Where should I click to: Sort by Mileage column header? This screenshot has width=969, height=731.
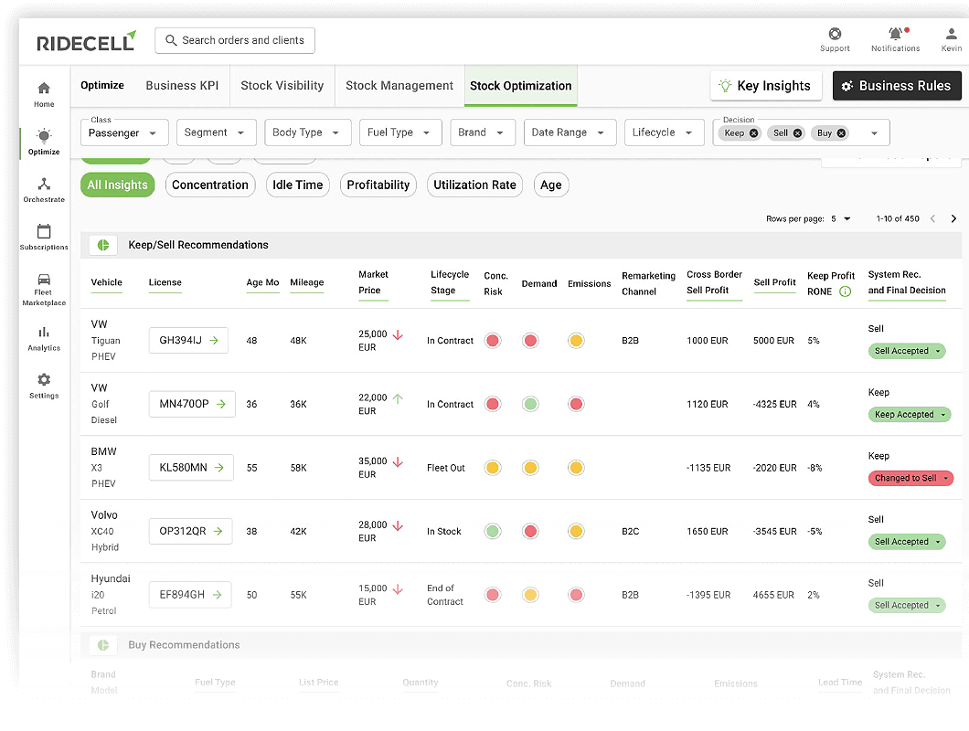tap(307, 282)
